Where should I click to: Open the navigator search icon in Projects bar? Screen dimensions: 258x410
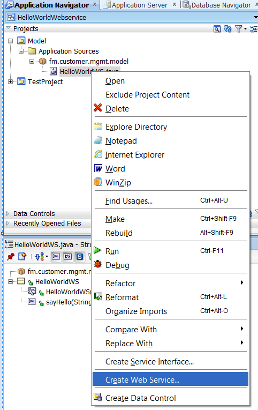click(x=217, y=29)
